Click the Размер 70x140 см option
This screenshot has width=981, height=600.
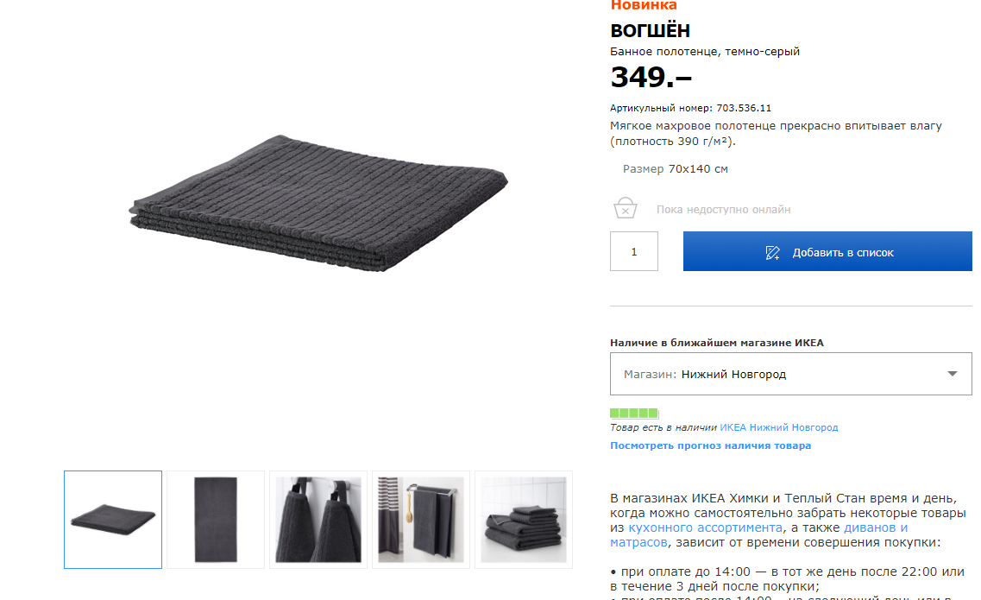[x=675, y=169]
